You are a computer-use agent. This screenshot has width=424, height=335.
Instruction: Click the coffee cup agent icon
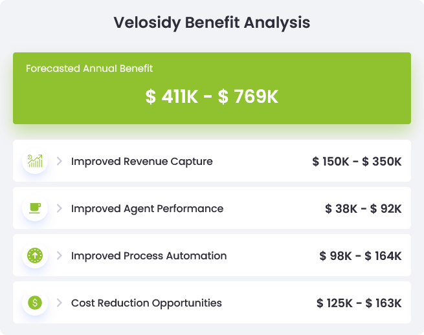pyautogui.click(x=35, y=208)
